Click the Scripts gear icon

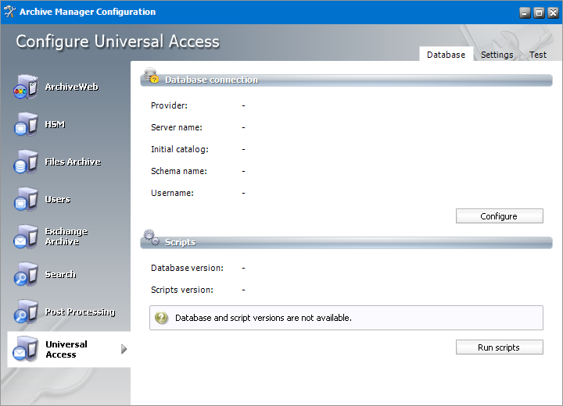pos(151,239)
